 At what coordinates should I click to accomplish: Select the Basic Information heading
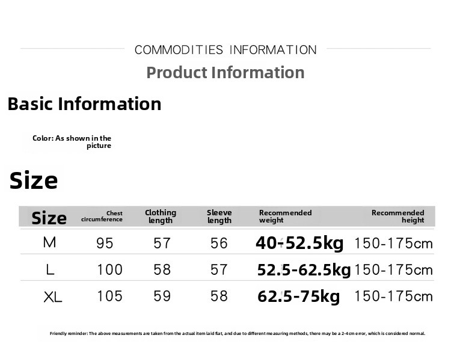coord(84,104)
